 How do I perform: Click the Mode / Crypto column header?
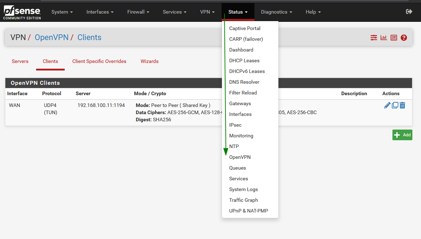pos(150,93)
